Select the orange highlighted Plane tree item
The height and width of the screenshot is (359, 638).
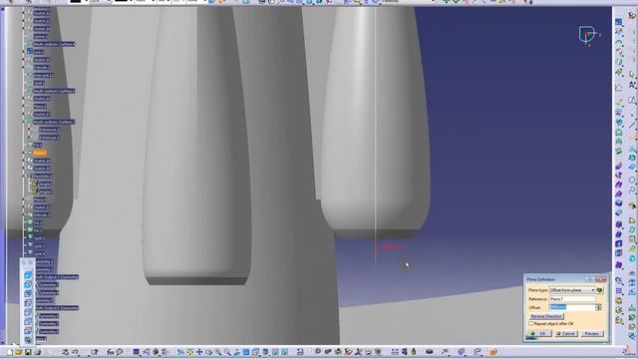click(x=40, y=153)
